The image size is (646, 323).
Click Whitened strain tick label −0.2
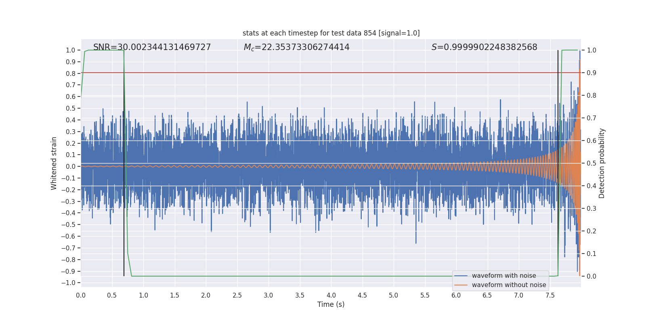68,190
